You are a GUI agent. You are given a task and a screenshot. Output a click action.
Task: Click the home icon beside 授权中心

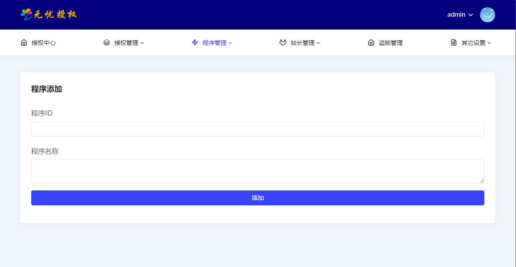pyautogui.click(x=24, y=42)
